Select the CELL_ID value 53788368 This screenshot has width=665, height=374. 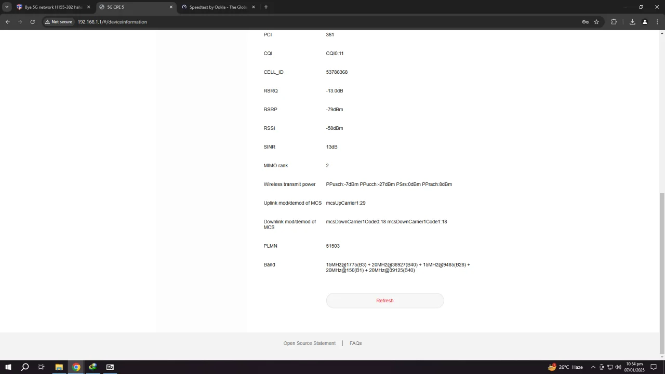337,72
